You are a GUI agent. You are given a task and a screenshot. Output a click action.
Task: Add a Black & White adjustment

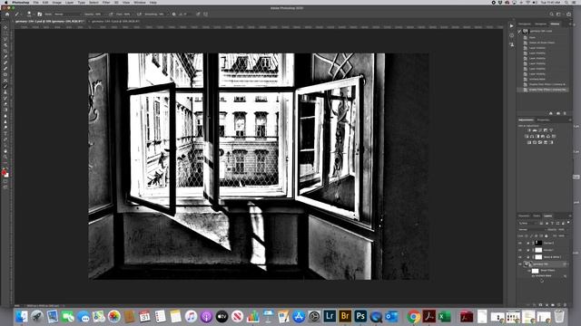[x=537, y=137]
